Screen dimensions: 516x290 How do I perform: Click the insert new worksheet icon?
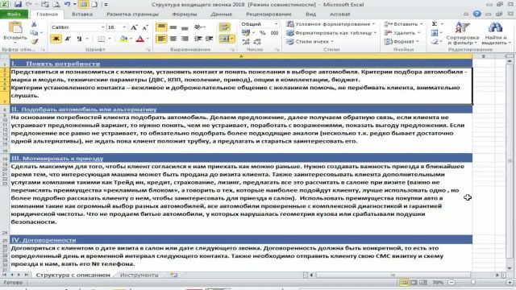click(174, 275)
